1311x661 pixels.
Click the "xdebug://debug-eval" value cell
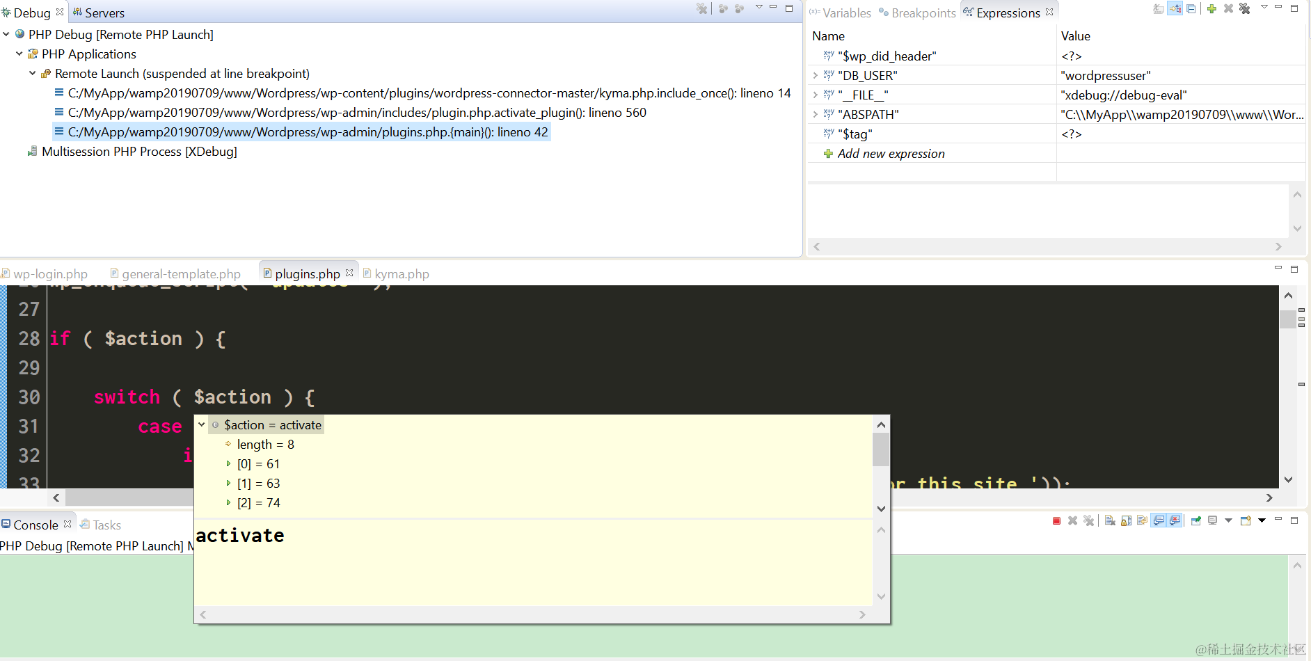coord(1181,95)
